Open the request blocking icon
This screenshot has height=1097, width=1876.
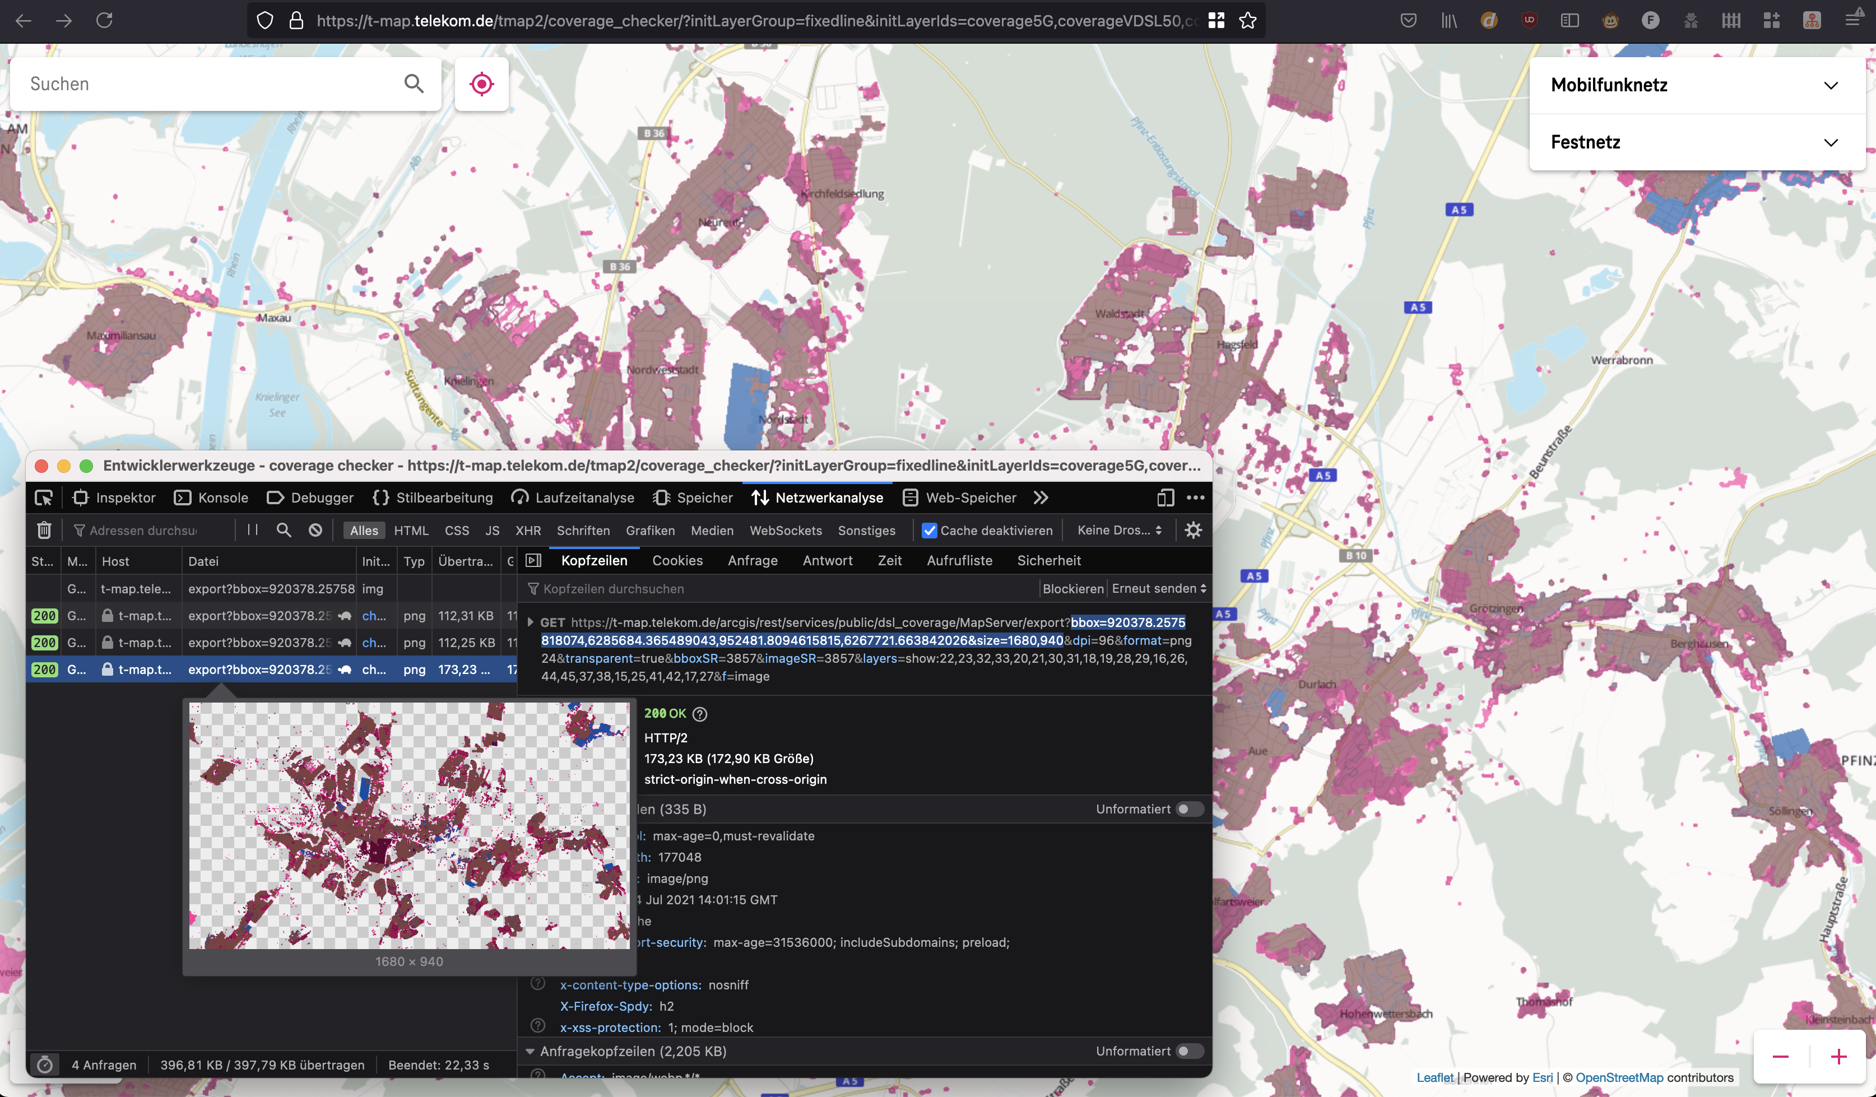click(315, 530)
